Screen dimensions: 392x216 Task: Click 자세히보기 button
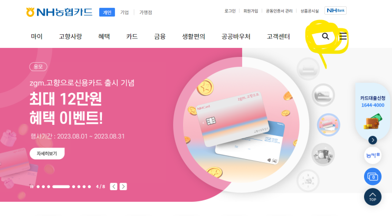click(47, 153)
